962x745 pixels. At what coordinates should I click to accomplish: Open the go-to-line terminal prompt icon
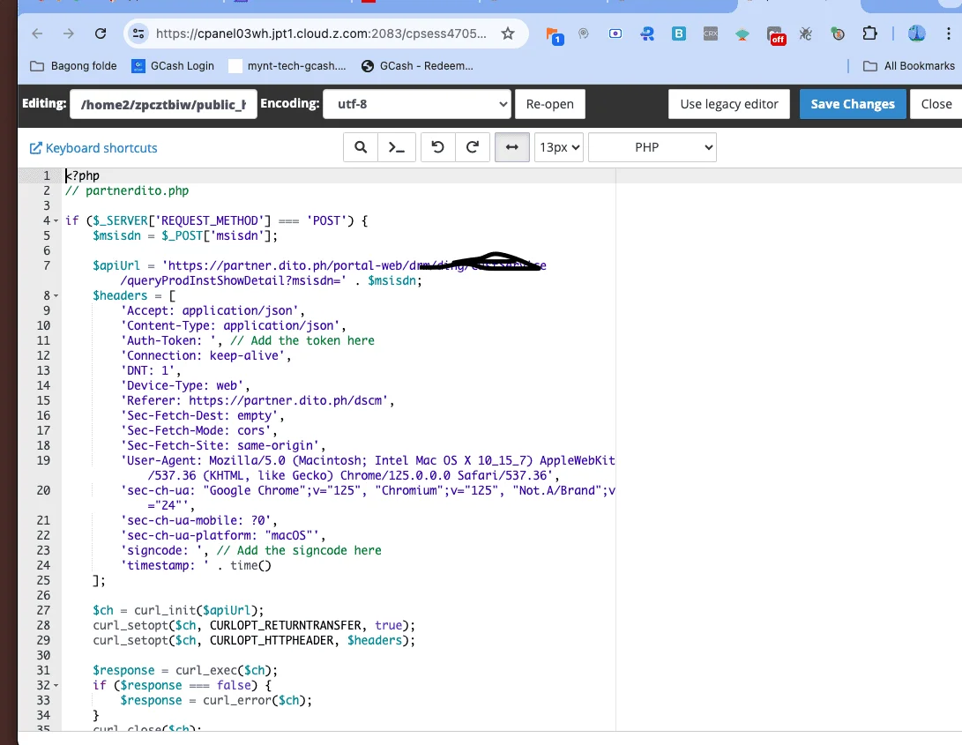pyautogui.click(x=396, y=147)
